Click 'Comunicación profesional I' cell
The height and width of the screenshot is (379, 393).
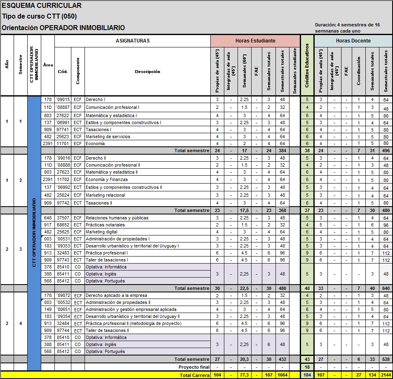click(147, 107)
